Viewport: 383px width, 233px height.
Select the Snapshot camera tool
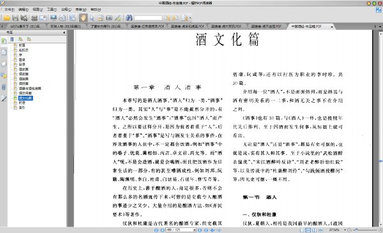tap(109, 18)
